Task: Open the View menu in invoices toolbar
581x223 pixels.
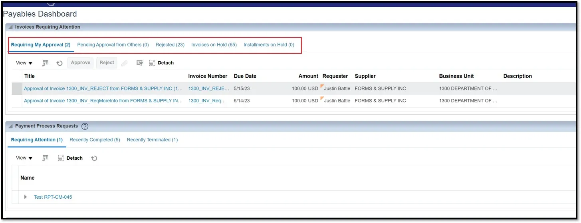Action: (24, 63)
